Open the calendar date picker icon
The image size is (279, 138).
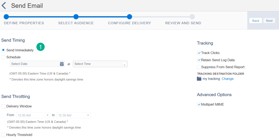62,64
